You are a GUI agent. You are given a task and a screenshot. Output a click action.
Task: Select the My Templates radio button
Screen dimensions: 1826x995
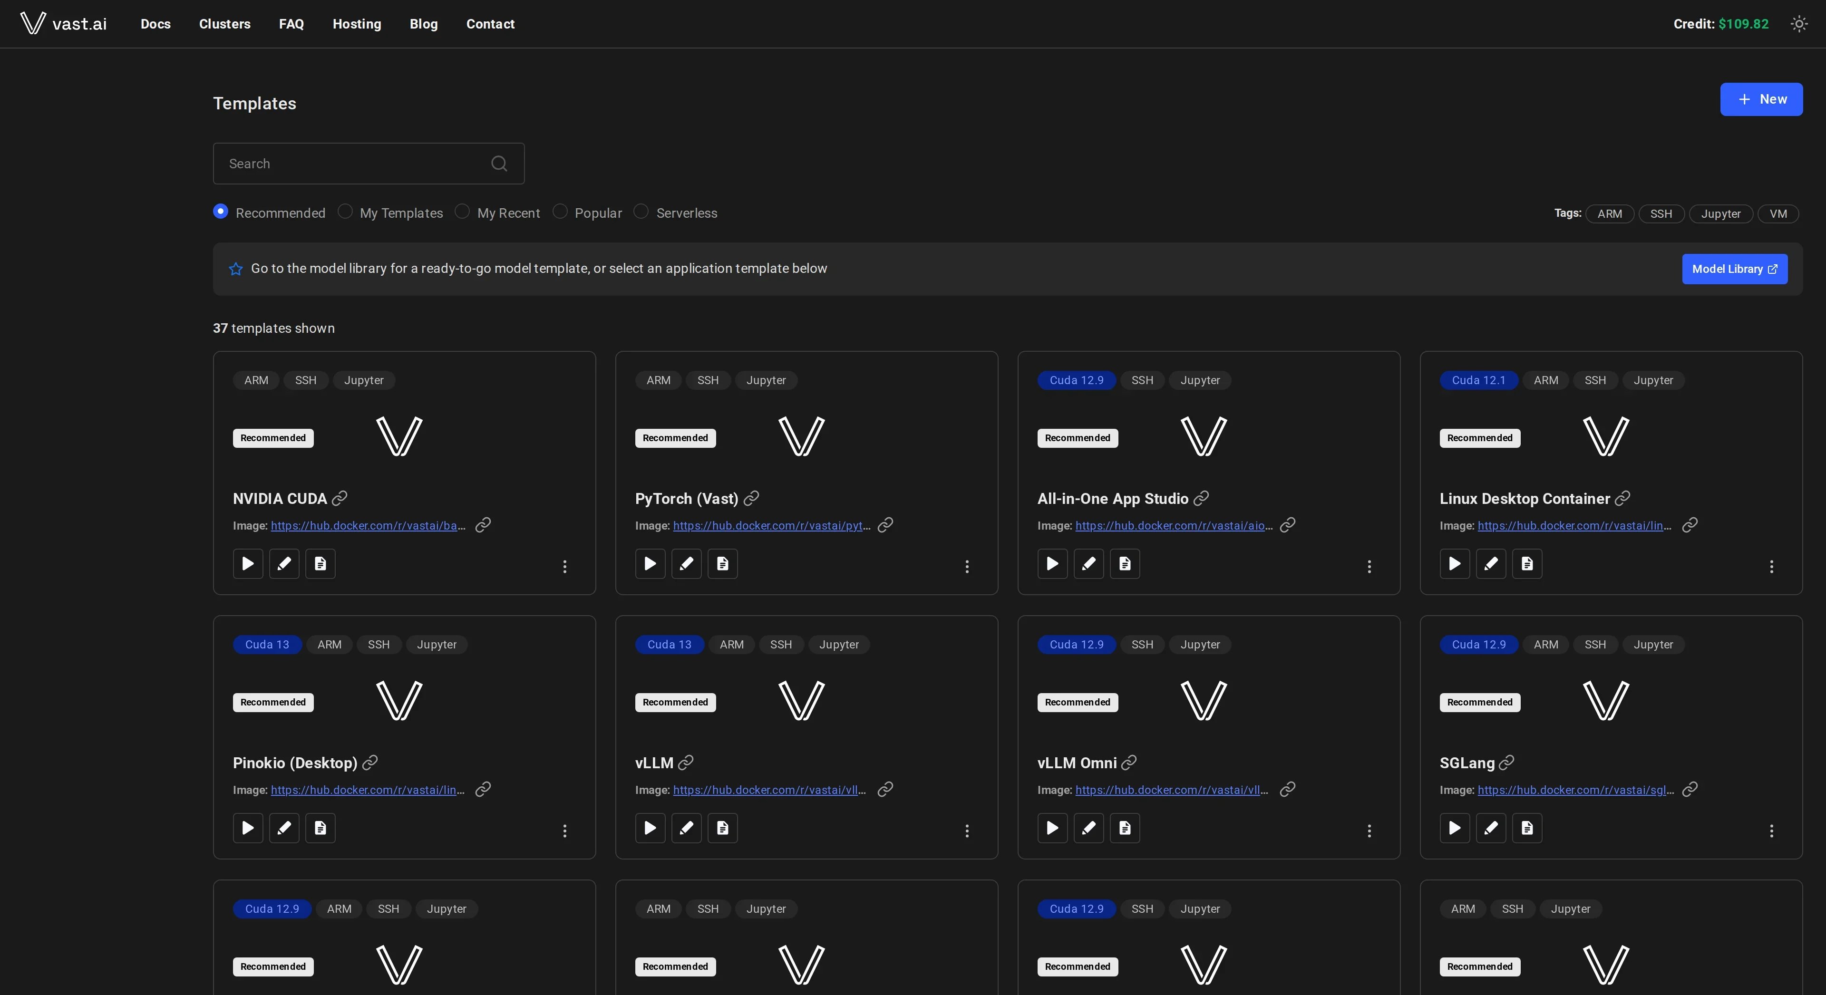345,211
